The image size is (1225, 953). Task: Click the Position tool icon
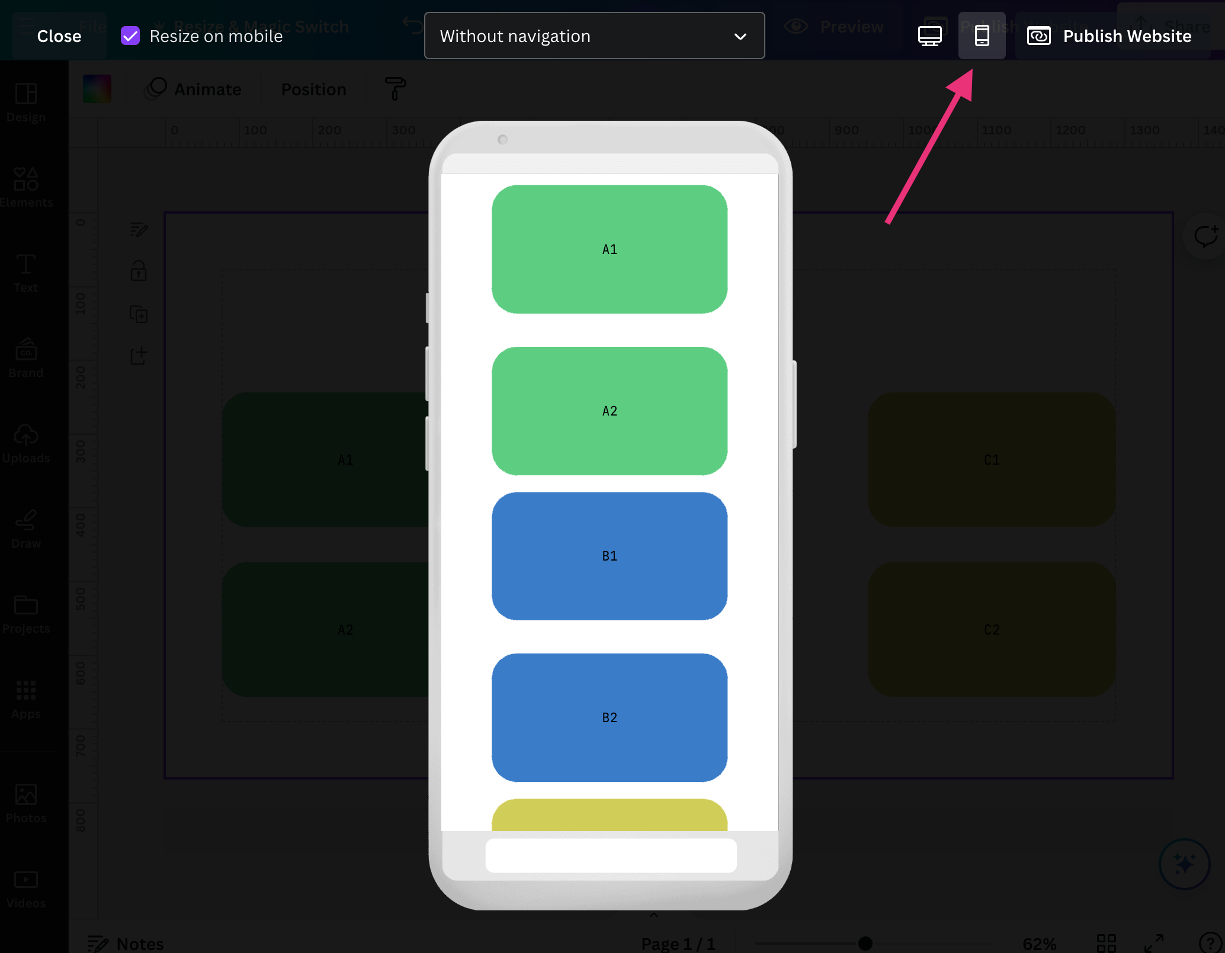313,88
